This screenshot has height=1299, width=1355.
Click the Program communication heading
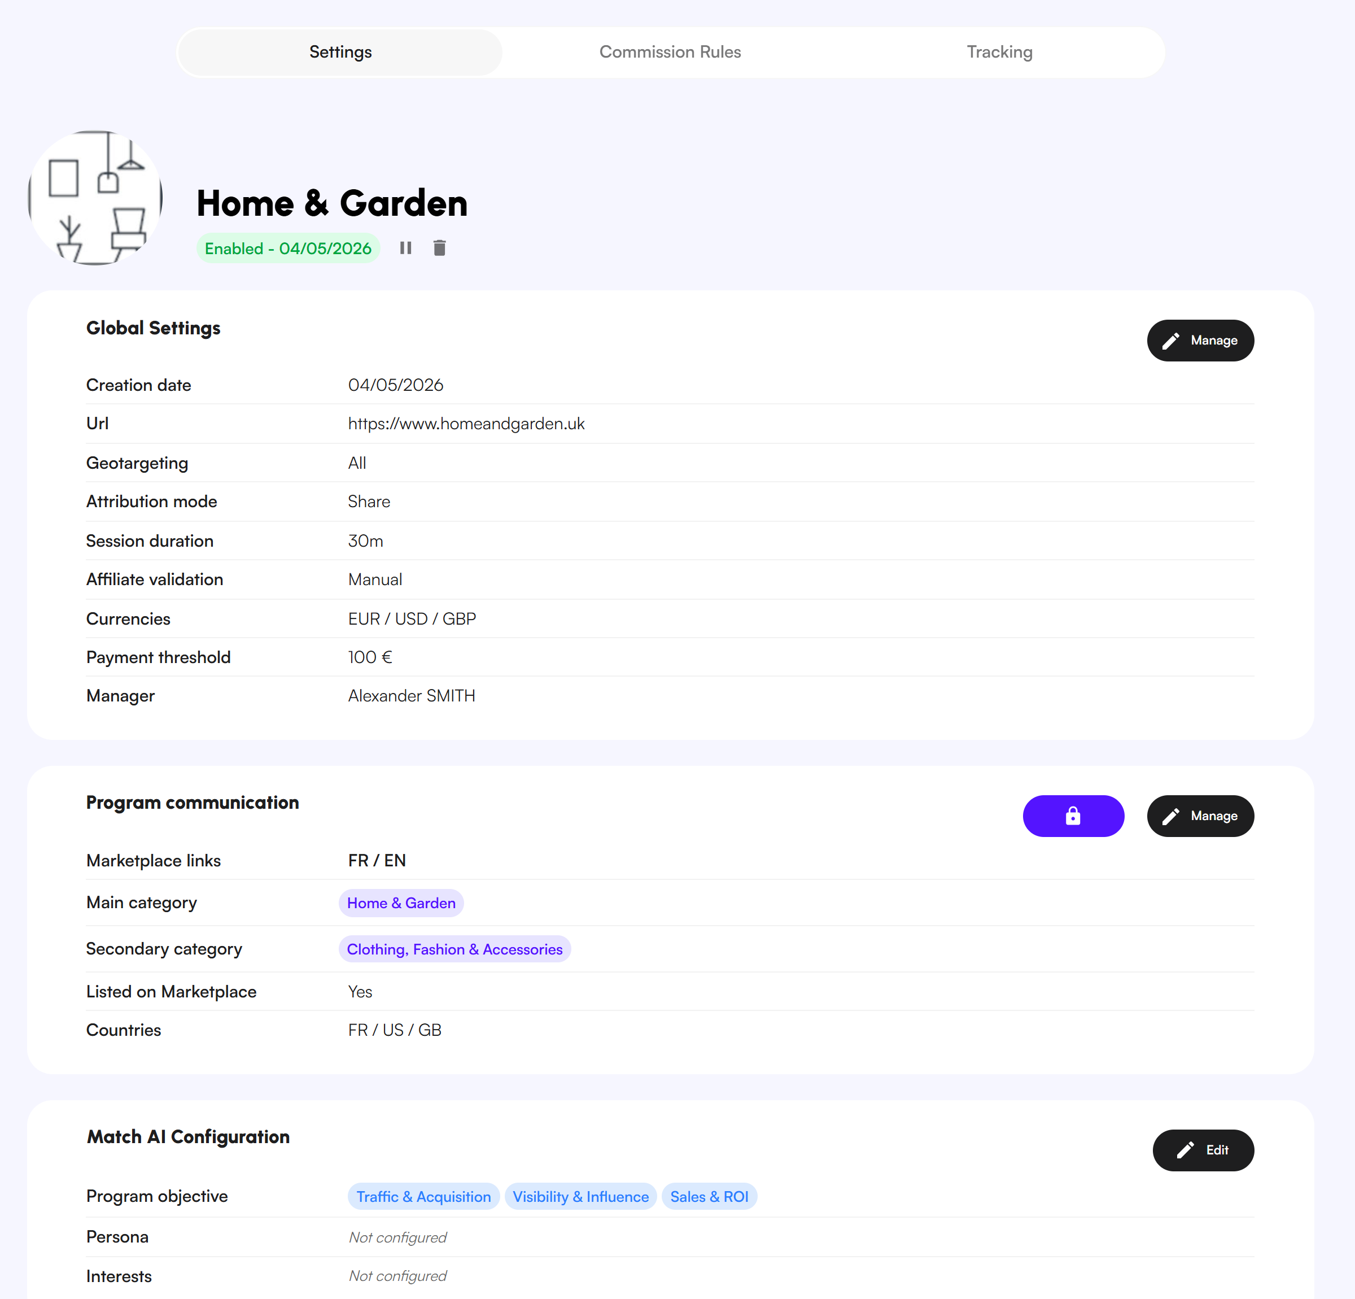click(193, 803)
